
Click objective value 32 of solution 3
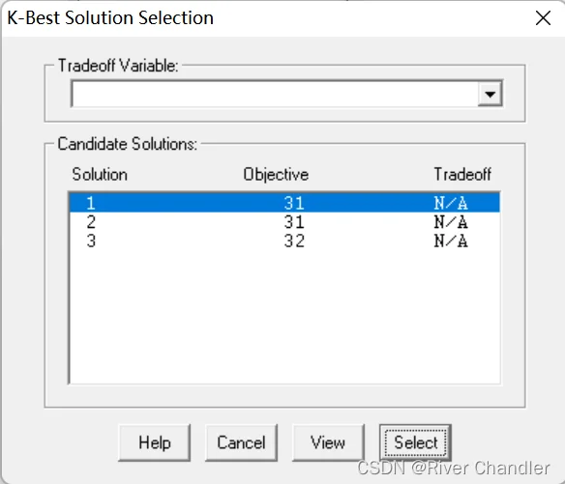click(x=294, y=241)
